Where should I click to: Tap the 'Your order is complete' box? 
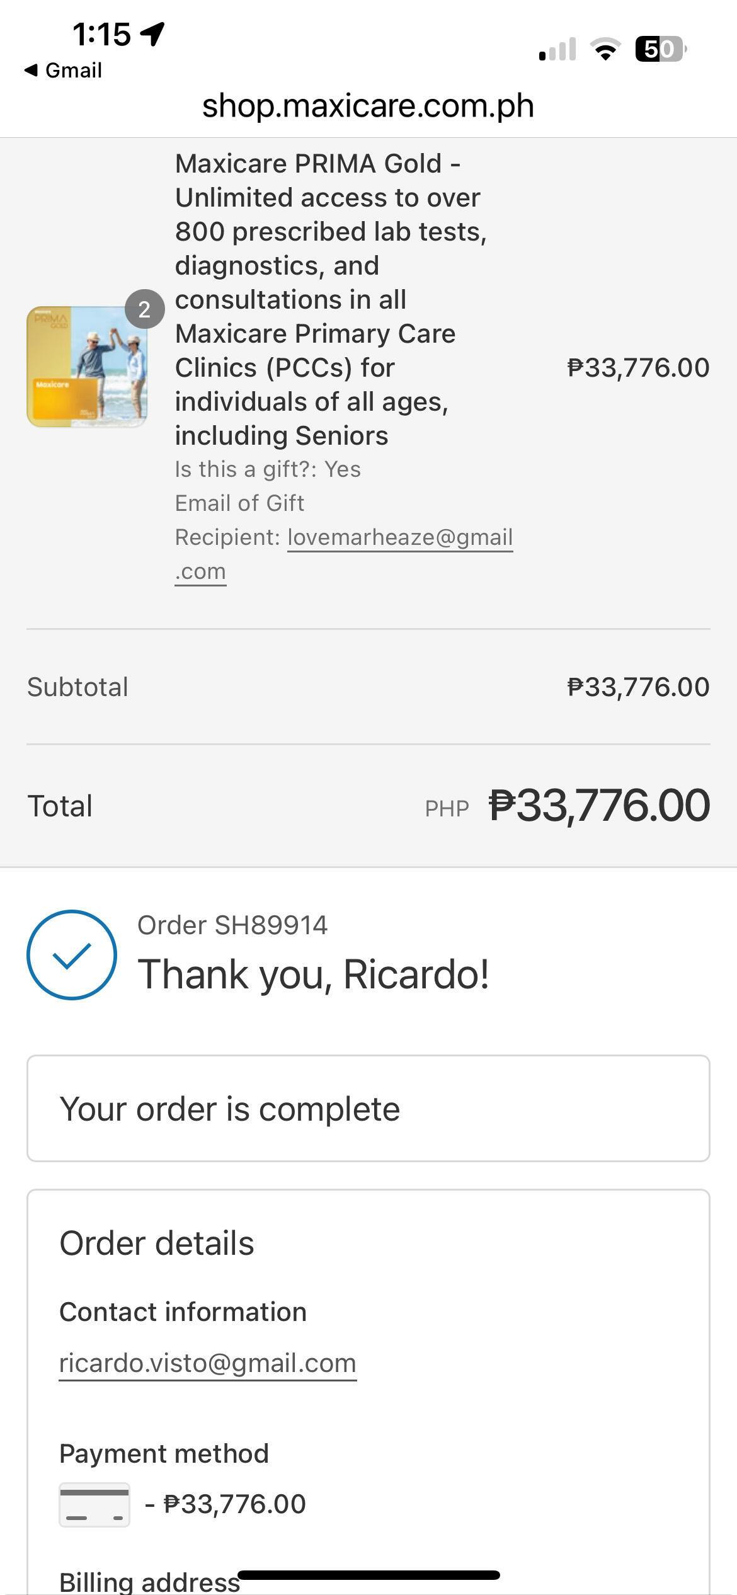point(368,1109)
